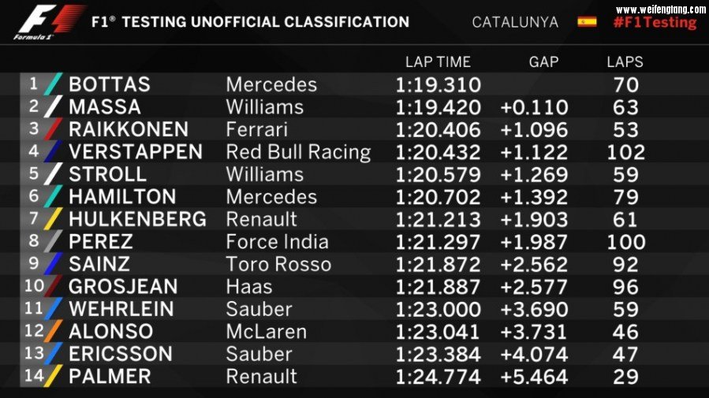
Task: Select the GAP column header
Action: point(543,61)
